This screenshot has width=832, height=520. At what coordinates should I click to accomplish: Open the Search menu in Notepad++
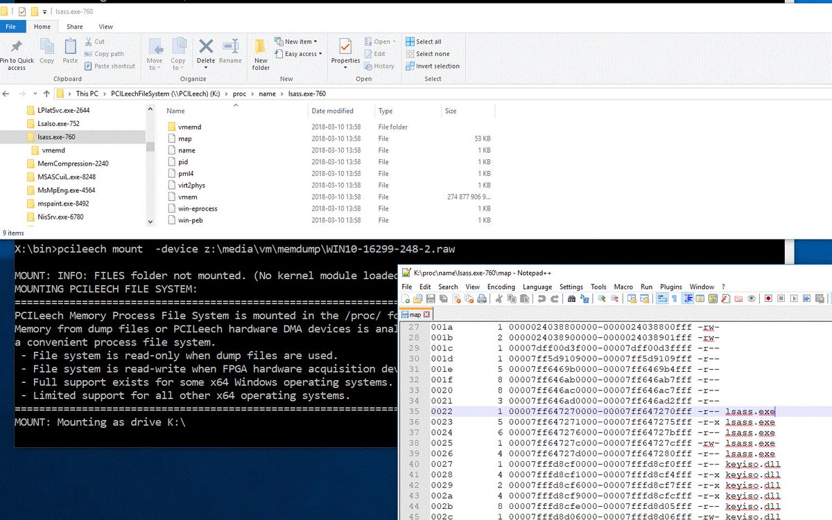pos(448,287)
